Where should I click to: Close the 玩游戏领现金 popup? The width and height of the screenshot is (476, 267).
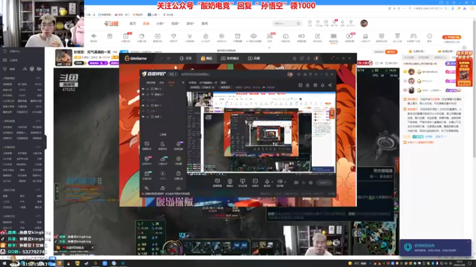(x=92, y=247)
